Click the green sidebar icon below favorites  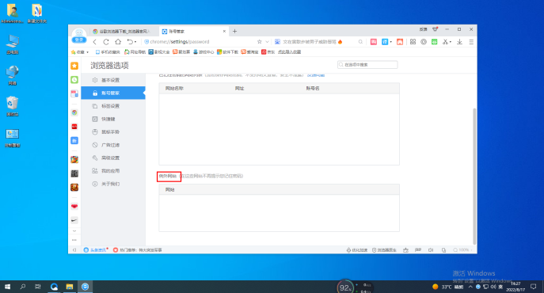point(74,79)
